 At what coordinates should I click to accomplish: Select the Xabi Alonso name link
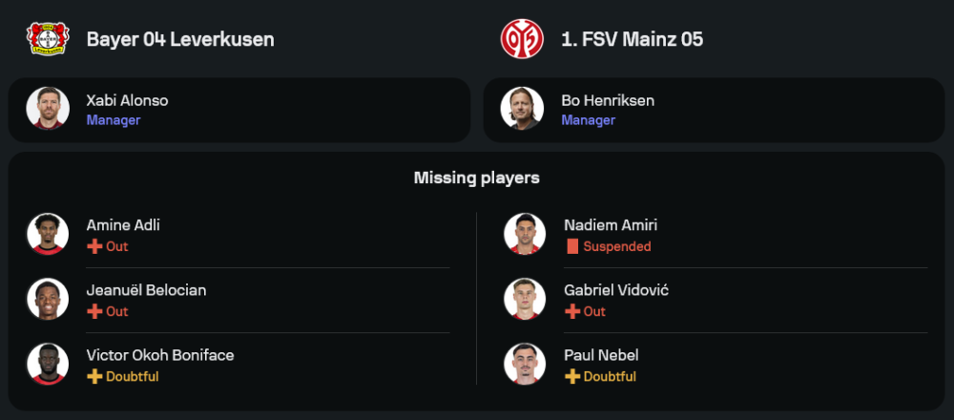tap(127, 100)
